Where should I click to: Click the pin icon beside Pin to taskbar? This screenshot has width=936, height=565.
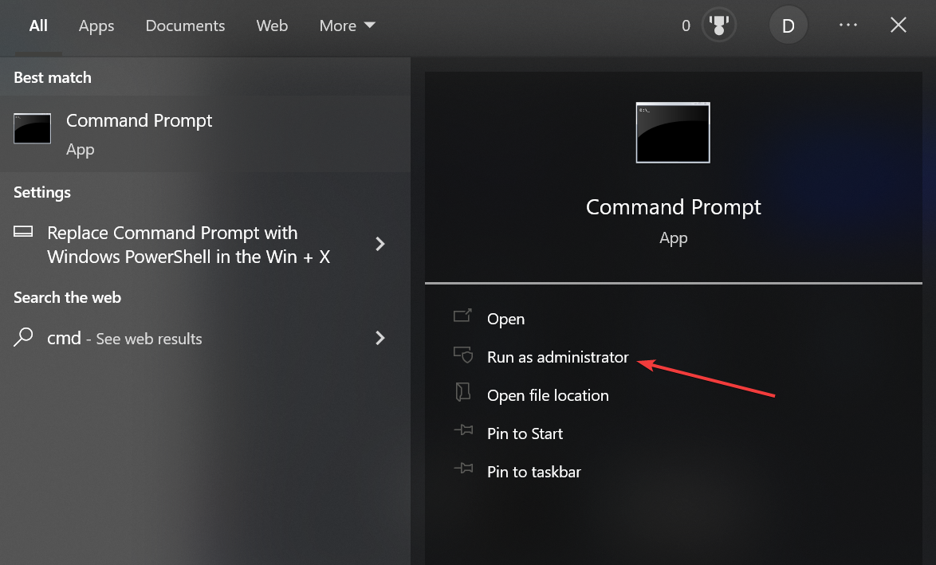(462, 469)
